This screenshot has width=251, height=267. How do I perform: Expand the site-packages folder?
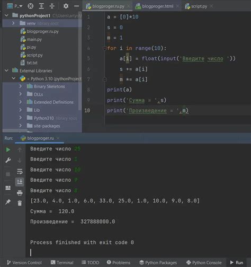pyautogui.click(x=20, y=126)
